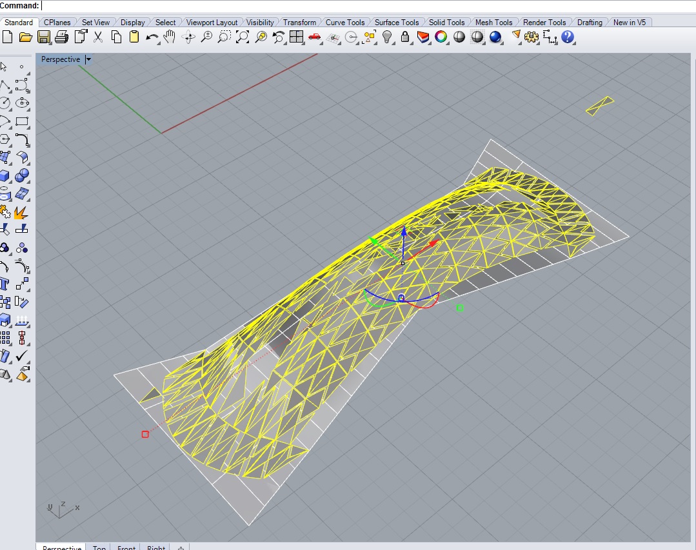The width and height of the screenshot is (696, 550).
Task: Open the Four Viewports layout icon
Action: click(296, 37)
